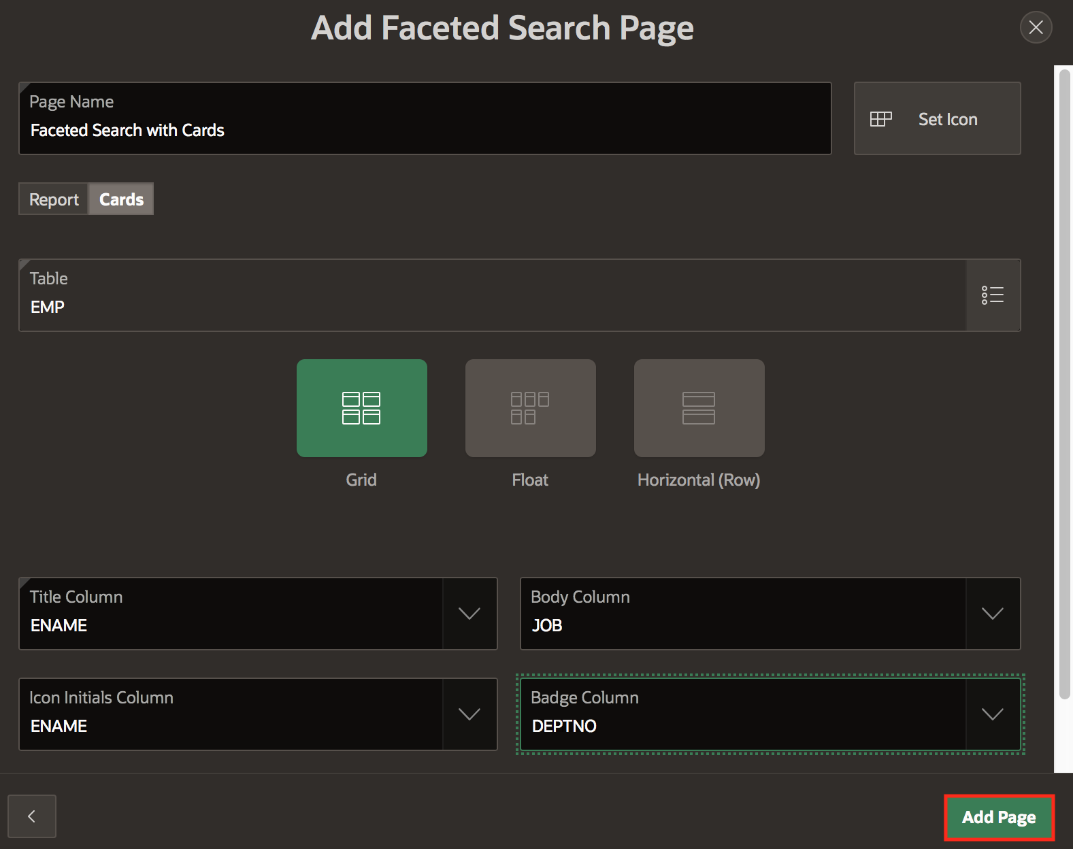Go back using the left chevron button
The width and height of the screenshot is (1073, 849).
click(32, 816)
